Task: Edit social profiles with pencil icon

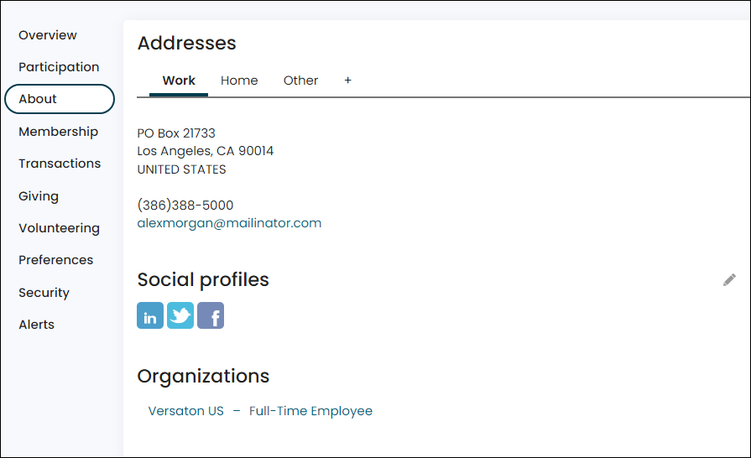Action: (x=729, y=280)
